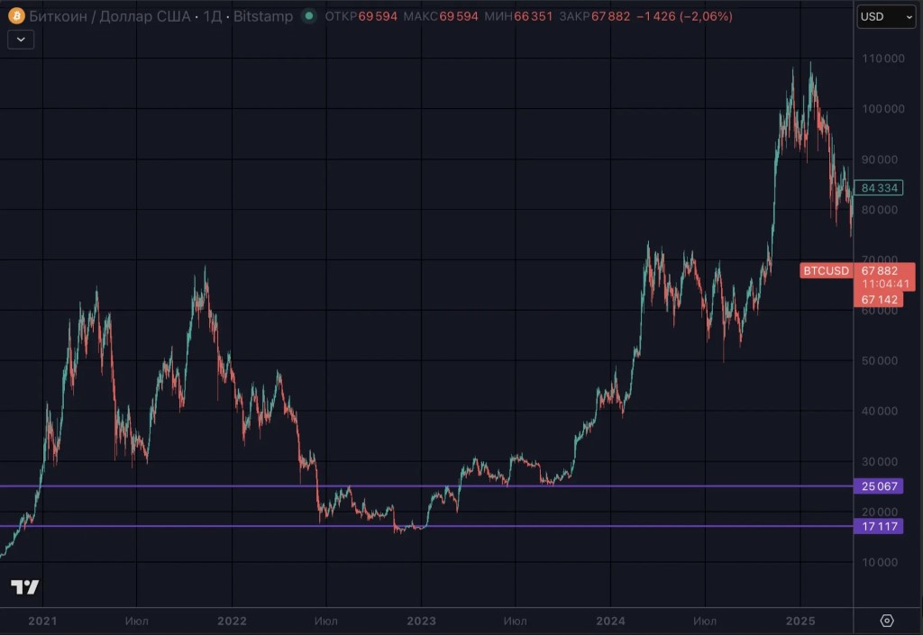Click the 84 334 price marker
Image resolution: width=923 pixels, height=635 pixels.
tap(879, 188)
